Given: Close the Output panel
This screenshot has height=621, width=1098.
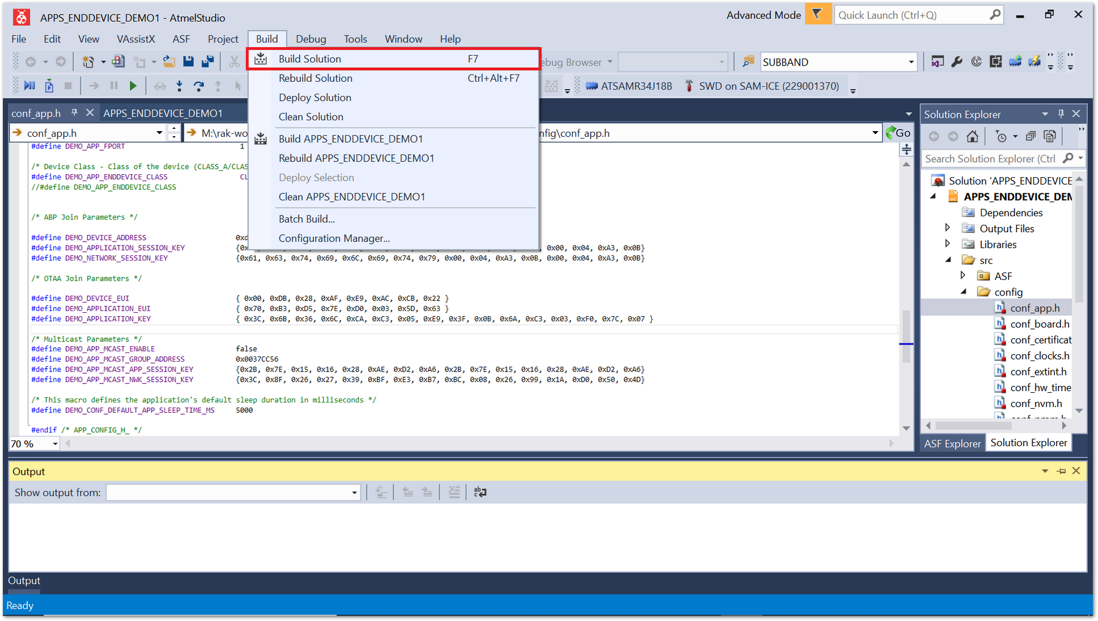Looking at the screenshot, I should 1077,471.
